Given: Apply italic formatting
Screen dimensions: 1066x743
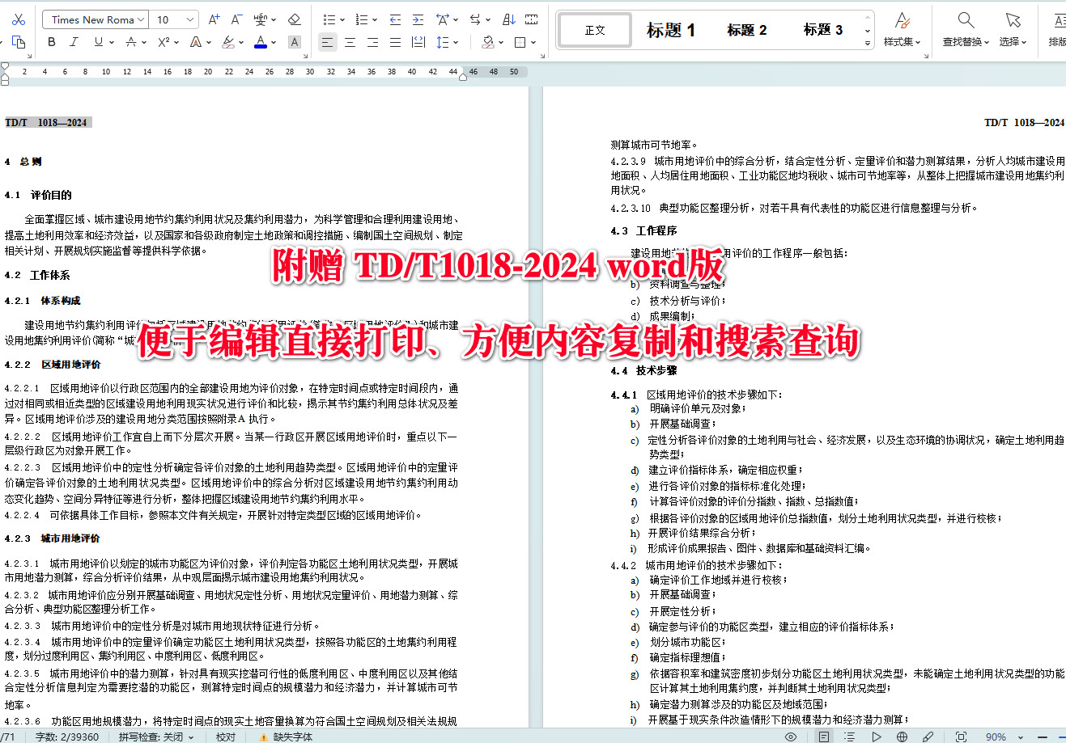Looking at the screenshot, I should (x=74, y=42).
